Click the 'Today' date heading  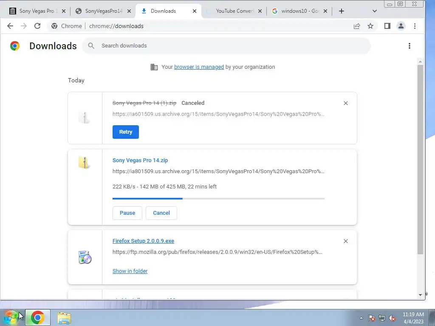tap(76, 80)
